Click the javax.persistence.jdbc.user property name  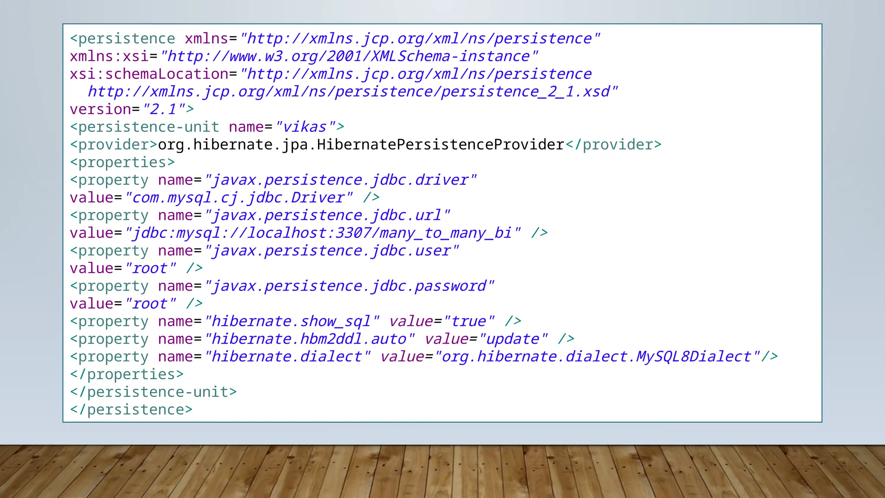(331, 251)
